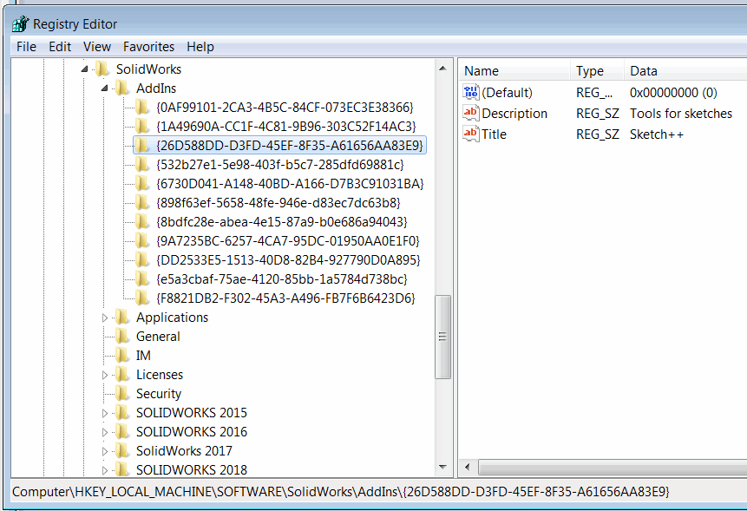
Task: Select the AddIns registry key
Action: (x=156, y=88)
